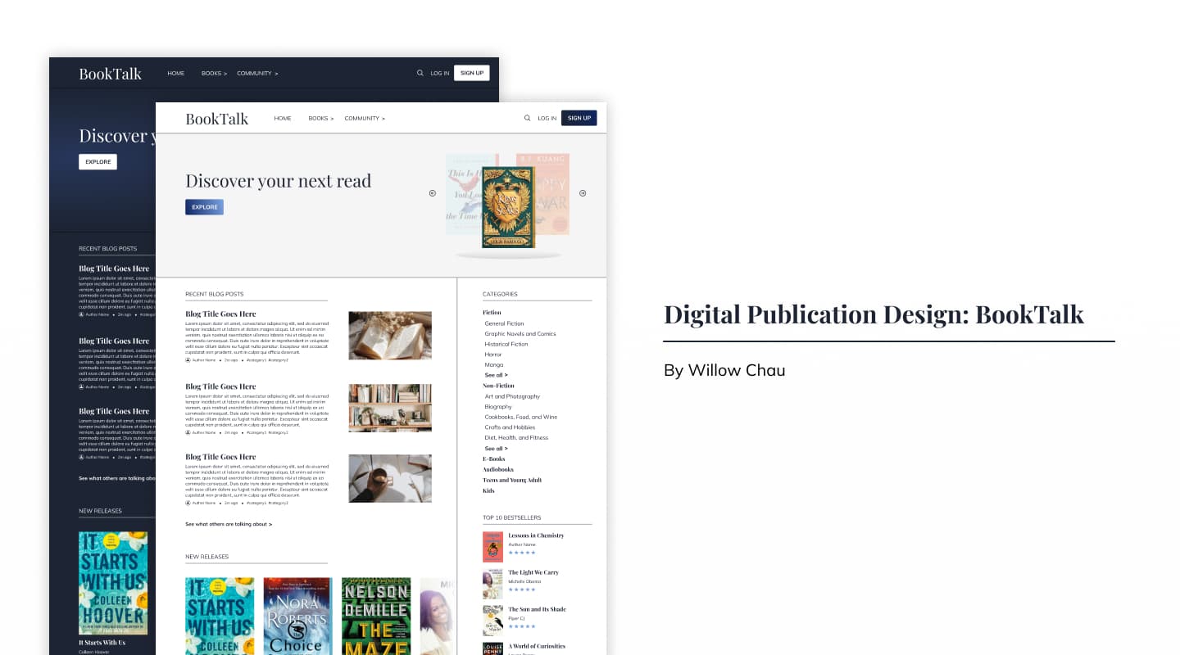The width and height of the screenshot is (1180, 655).
Task: Click the search icon in dark header
Action: [420, 73]
